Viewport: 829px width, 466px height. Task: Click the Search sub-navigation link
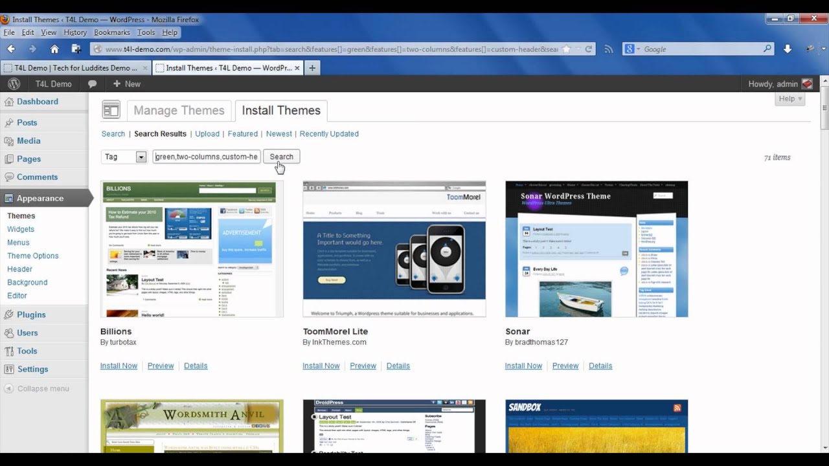(113, 134)
